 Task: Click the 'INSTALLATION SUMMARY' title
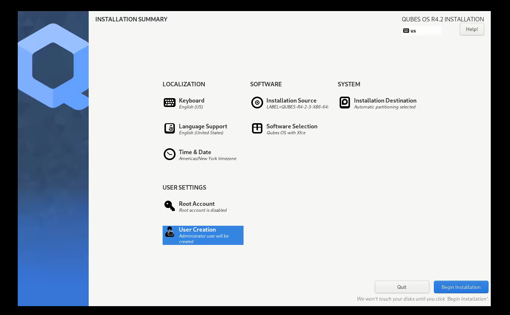pyautogui.click(x=131, y=19)
